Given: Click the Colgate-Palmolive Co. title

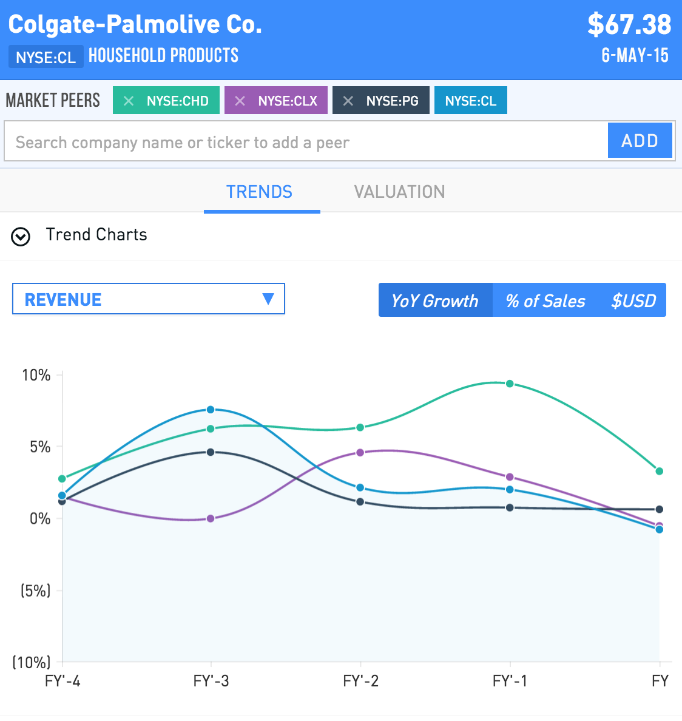Looking at the screenshot, I should 135,24.
